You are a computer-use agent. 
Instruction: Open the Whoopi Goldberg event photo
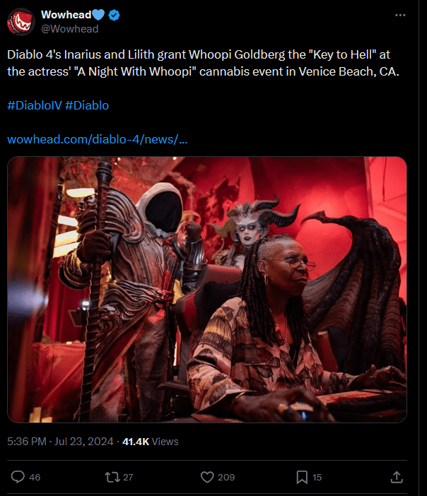207,290
